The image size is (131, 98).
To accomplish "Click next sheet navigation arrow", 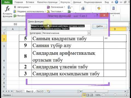I will [x=9, y=91].
